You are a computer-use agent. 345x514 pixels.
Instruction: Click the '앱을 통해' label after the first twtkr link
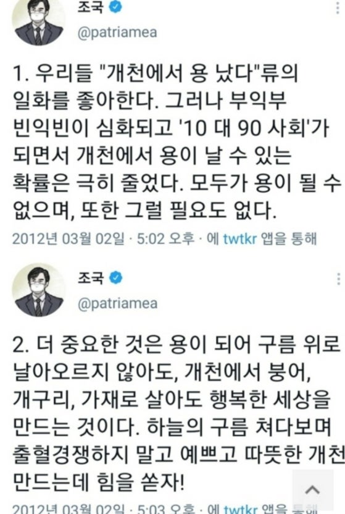tap(289, 238)
